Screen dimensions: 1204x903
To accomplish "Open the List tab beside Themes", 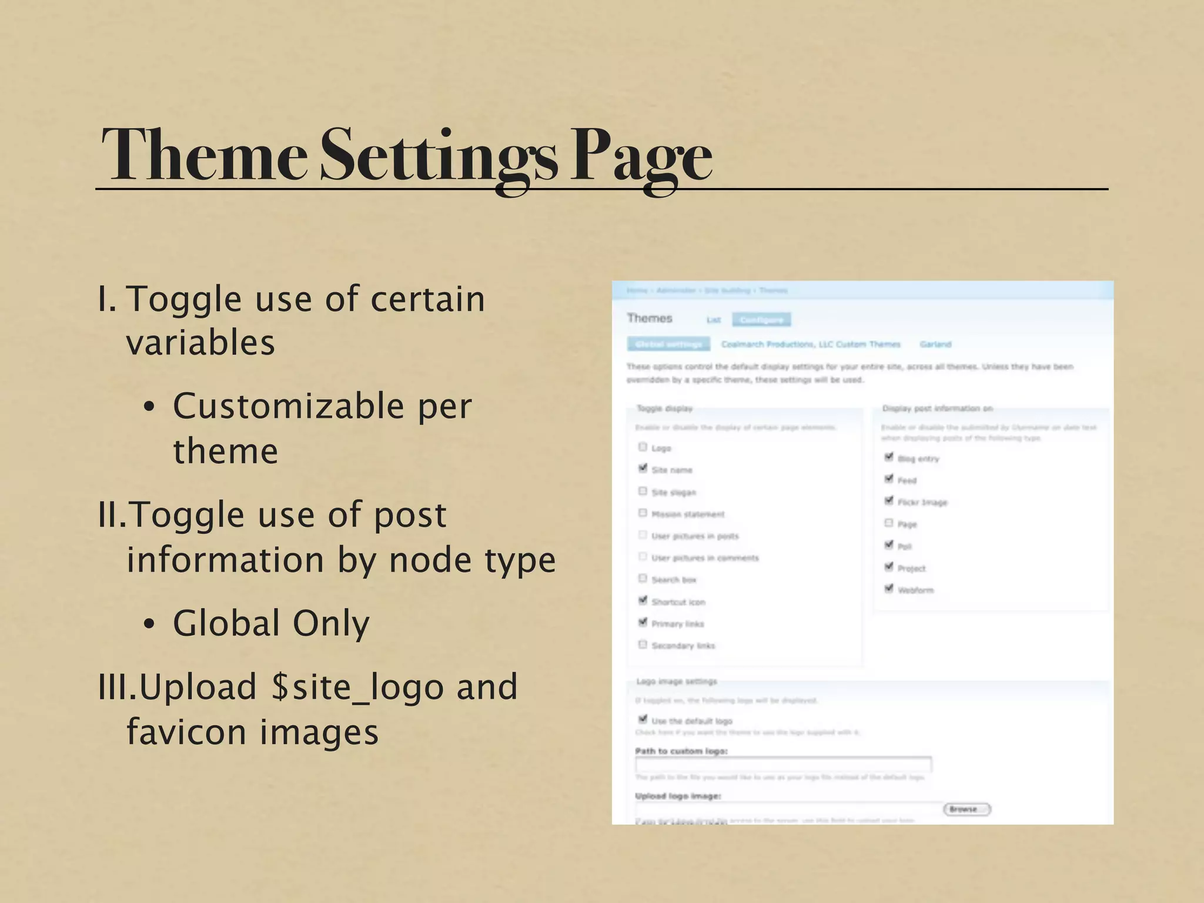I will click(714, 320).
